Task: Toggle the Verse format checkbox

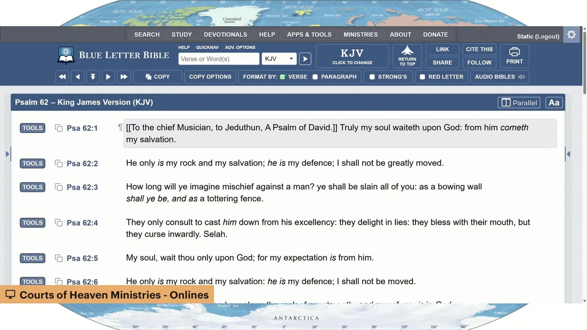Action: (282, 77)
